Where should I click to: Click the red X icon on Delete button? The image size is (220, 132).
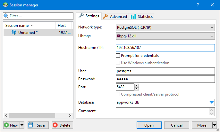point(55,125)
